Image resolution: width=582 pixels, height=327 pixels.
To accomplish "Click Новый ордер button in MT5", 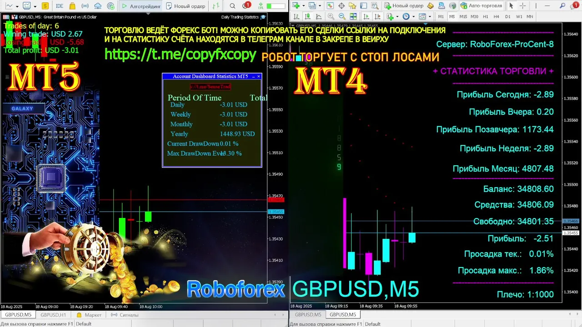I will point(186,6).
